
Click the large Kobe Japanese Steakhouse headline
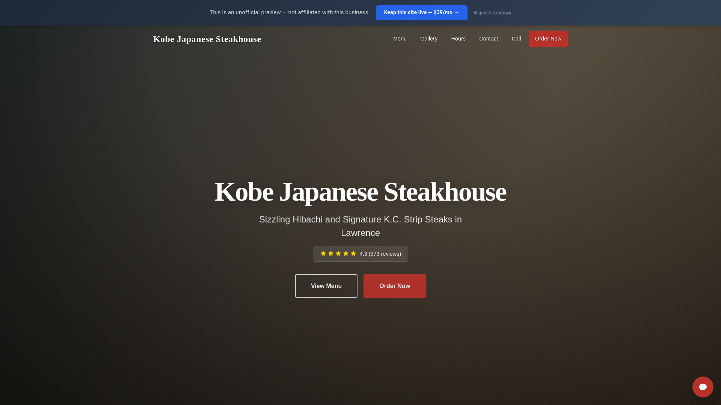360,192
